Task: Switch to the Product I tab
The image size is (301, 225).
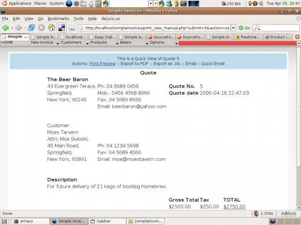Action: click(278, 37)
